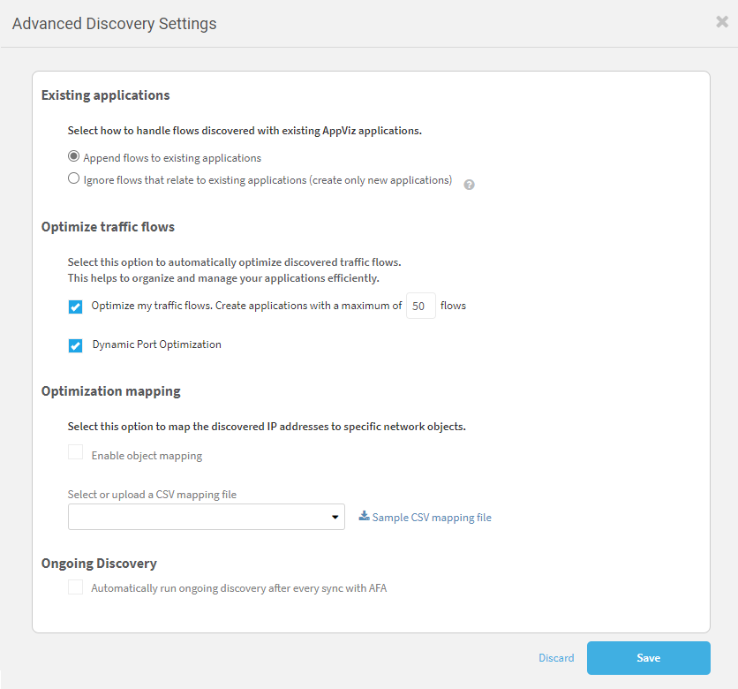The height and width of the screenshot is (689, 738).
Task: Select the Append flows radio button
Action: 74,157
